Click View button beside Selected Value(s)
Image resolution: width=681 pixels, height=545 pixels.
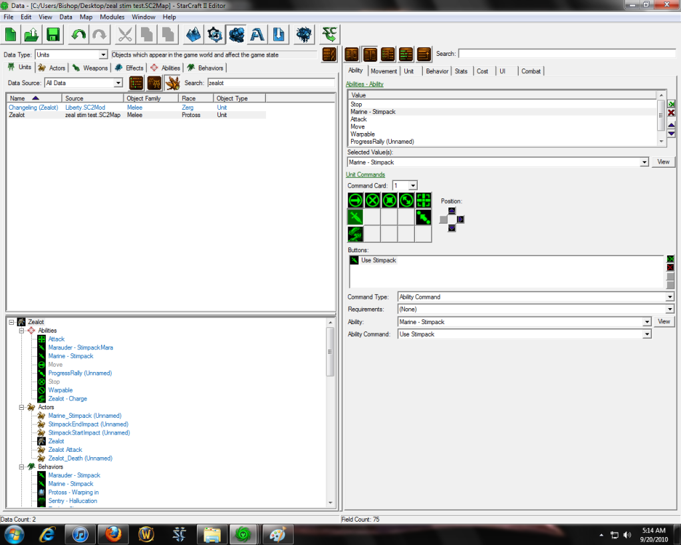(663, 162)
